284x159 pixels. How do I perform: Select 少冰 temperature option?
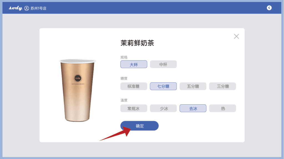tap(163, 108)
